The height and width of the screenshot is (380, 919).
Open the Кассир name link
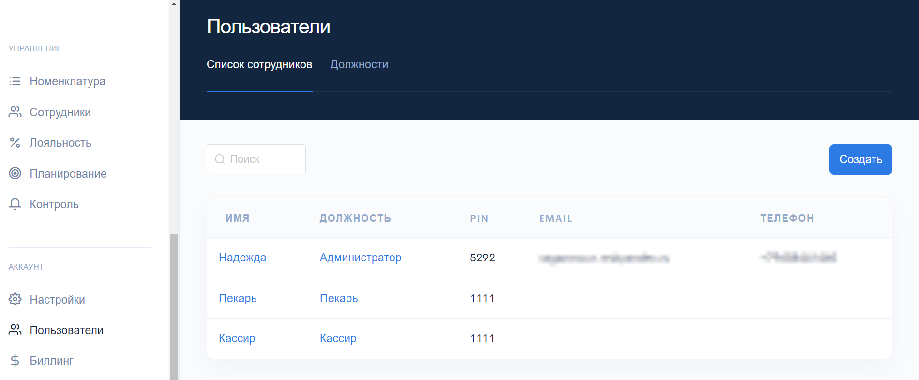[x=237, y=338]
